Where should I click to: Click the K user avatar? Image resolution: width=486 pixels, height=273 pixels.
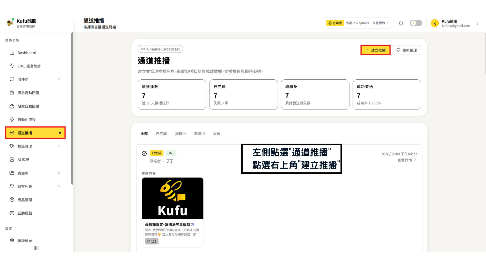tap(435, 23)
